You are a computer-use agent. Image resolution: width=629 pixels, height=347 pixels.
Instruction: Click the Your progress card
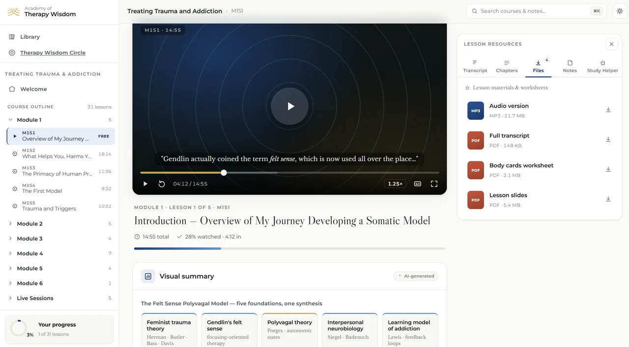(x=59, y=329)
